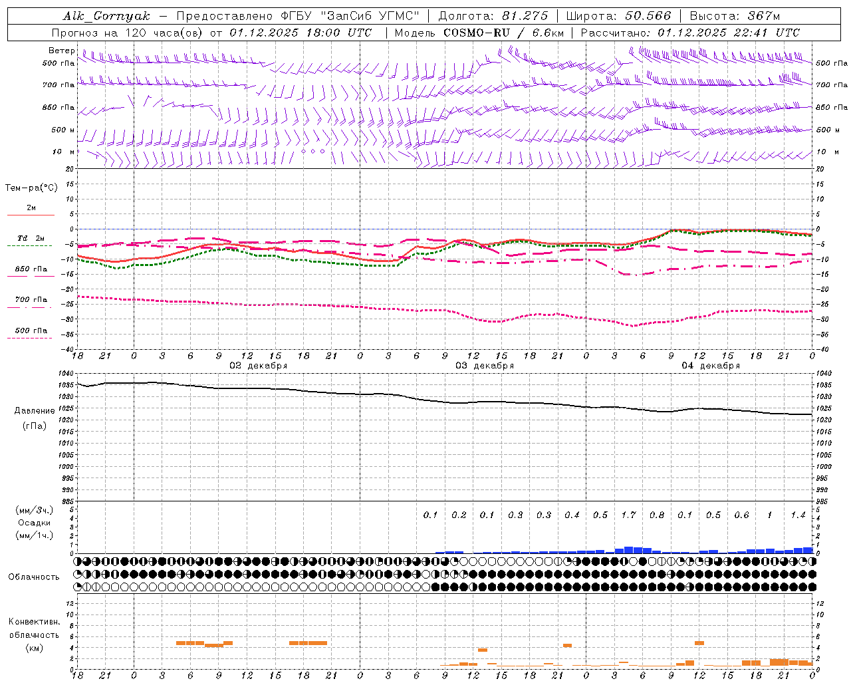Click the "700 гПа" temperature legend entry
Image resolution: width=851 pixels, height=681 pixels.
click(x=31, y=300)
